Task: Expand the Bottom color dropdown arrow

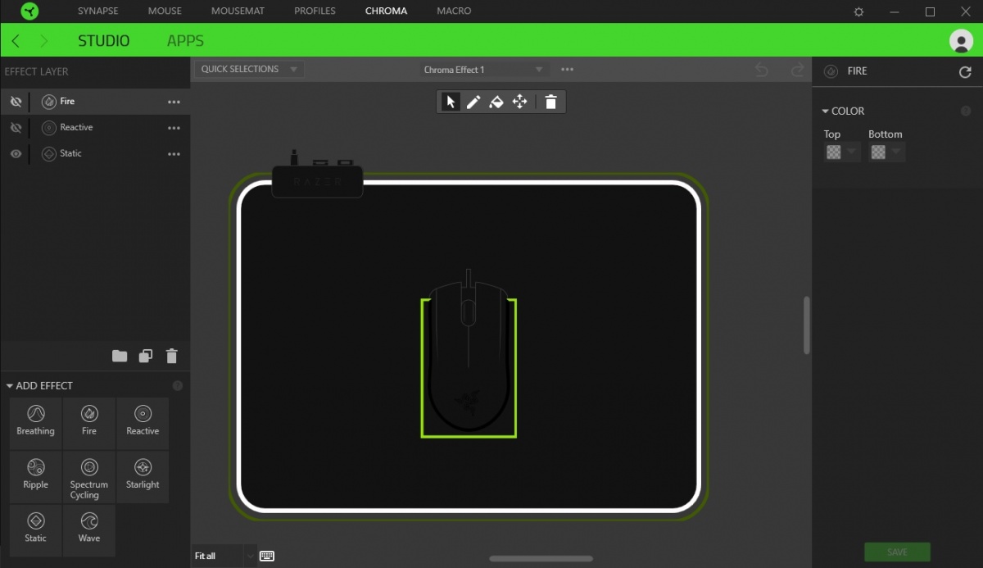Action: (897, 152)
